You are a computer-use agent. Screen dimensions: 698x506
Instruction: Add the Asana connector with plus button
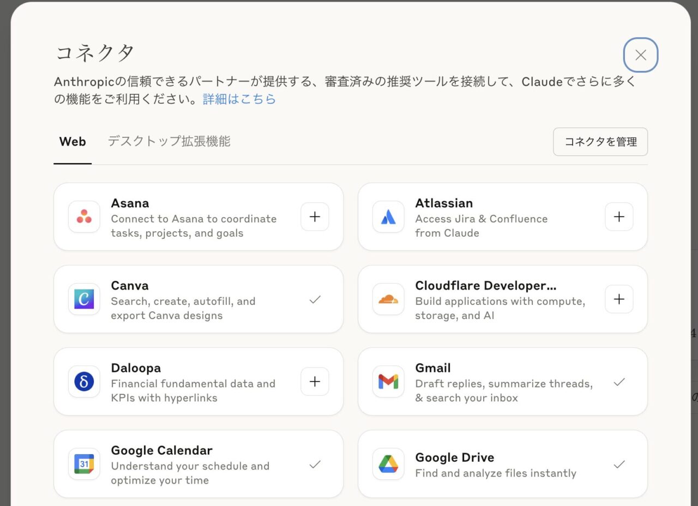coord(315,217)
